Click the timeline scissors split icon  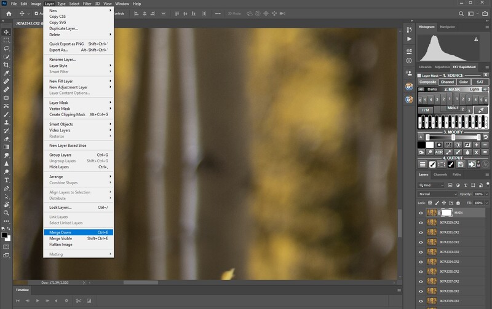pyautogui.click(x=79, y=300)
